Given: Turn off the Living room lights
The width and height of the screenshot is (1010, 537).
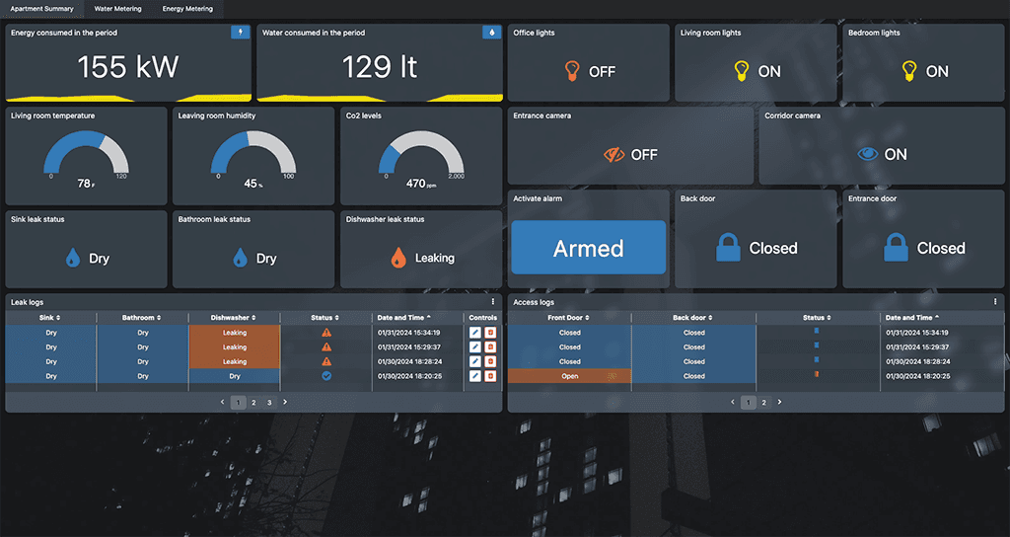Looking at the screenshot, I should coord(741,71).
